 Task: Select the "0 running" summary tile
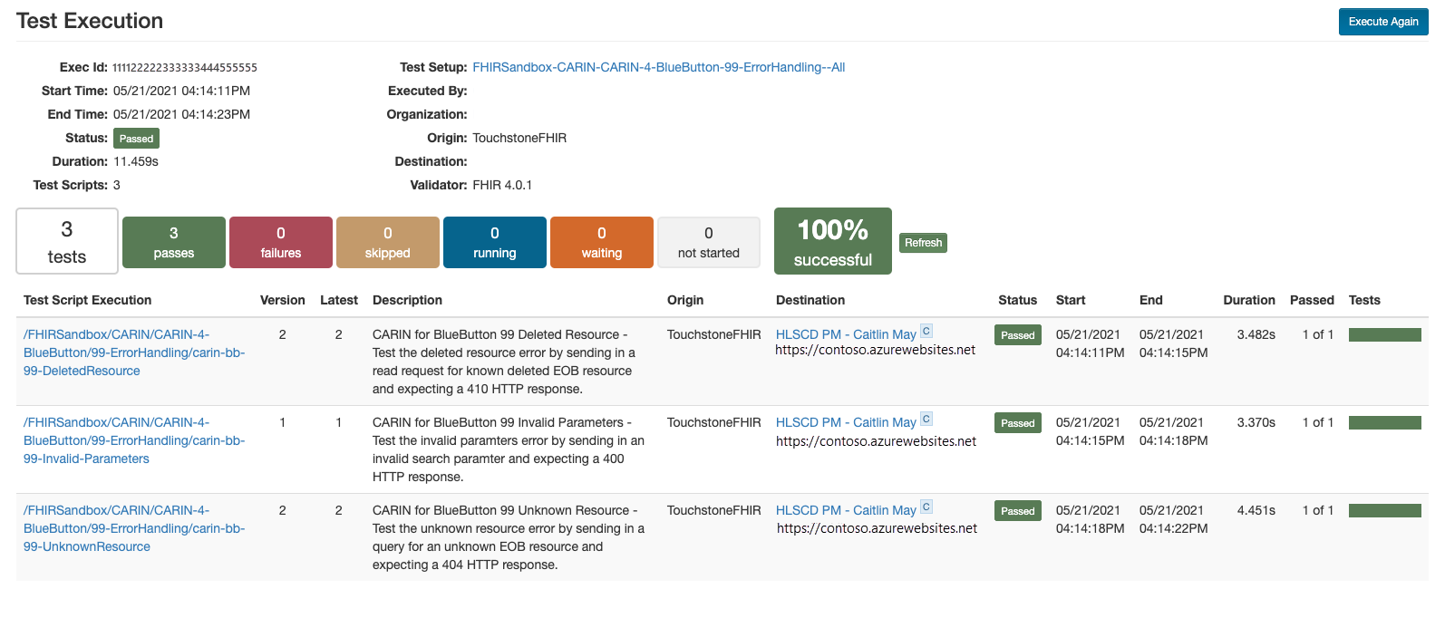494,242
